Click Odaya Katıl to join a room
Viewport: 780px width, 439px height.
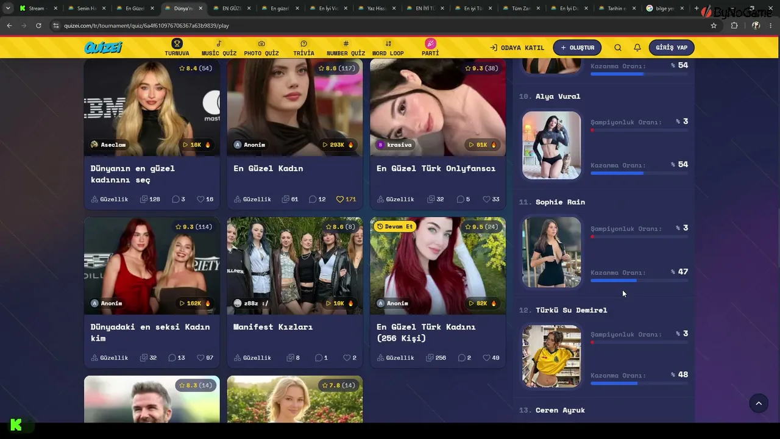pos(517,48)
